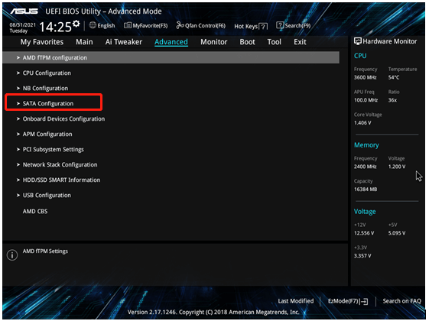Click the globe language icon

pyautogui.click(x=93, y=25)
